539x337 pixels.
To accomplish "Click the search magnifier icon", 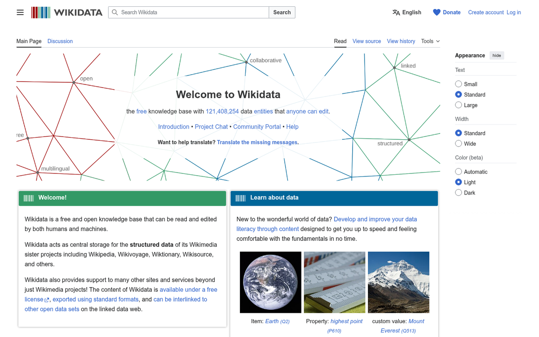I will (x=115, y=13).
